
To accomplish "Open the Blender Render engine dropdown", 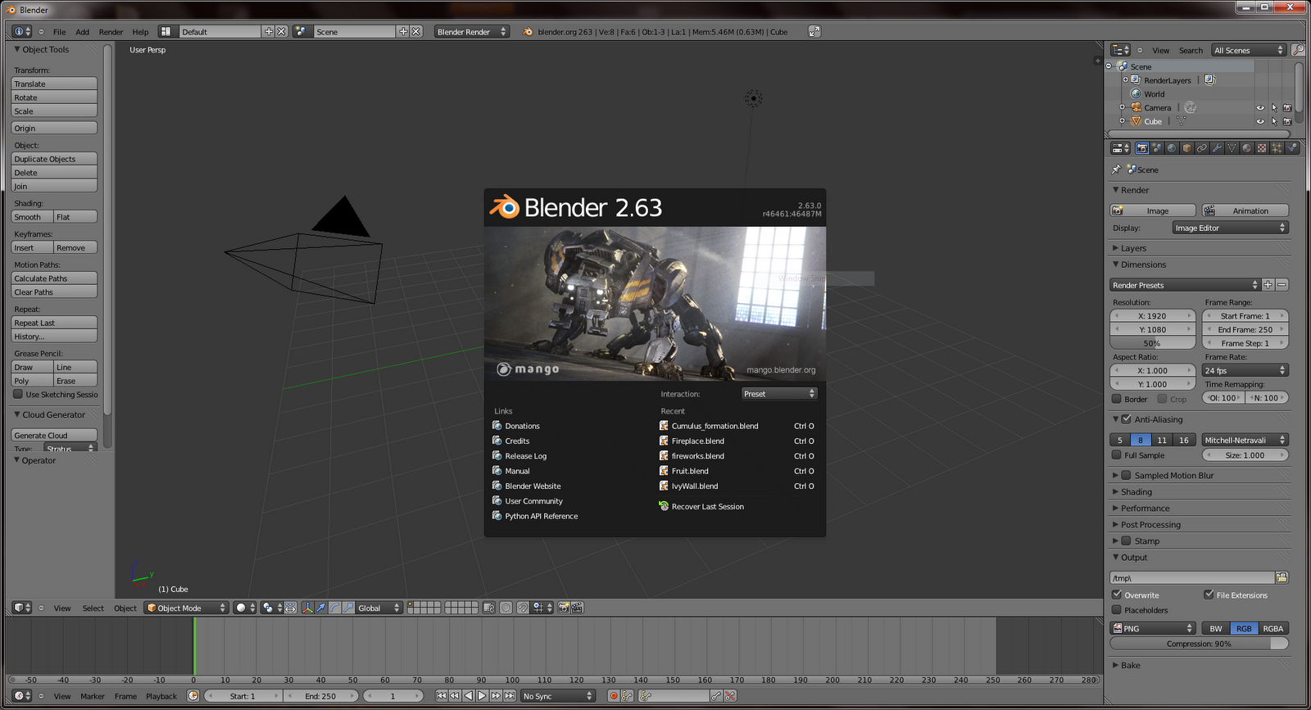I will [x=471, y=31].
